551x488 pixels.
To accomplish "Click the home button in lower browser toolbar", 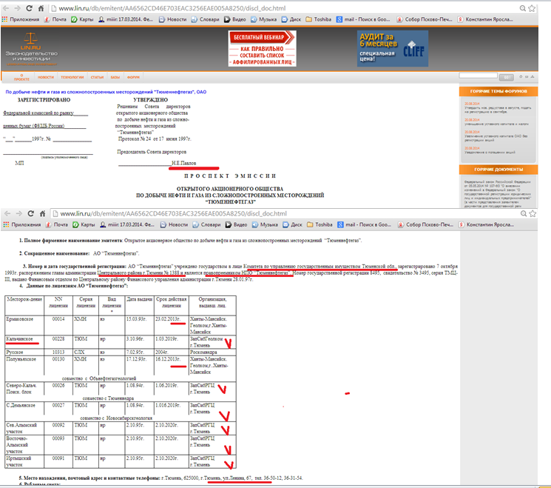I will [42, 213].
